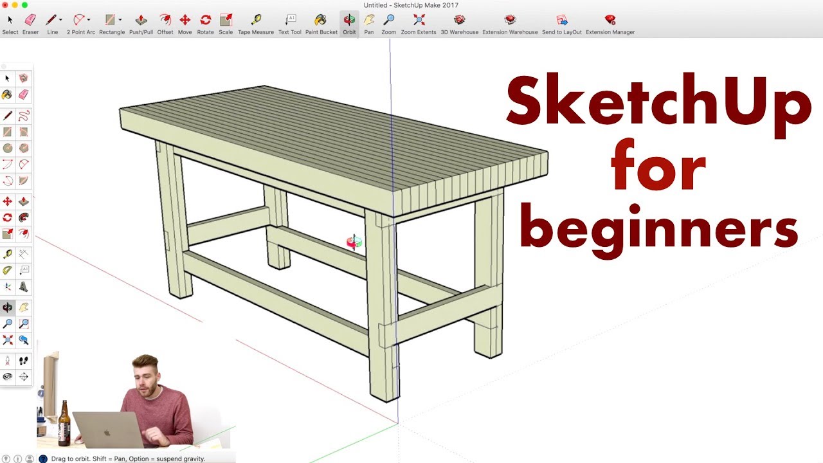Select the 2 Point Arc toolbar tool
The width and height of the screenshot is (823, 463).
79,24
